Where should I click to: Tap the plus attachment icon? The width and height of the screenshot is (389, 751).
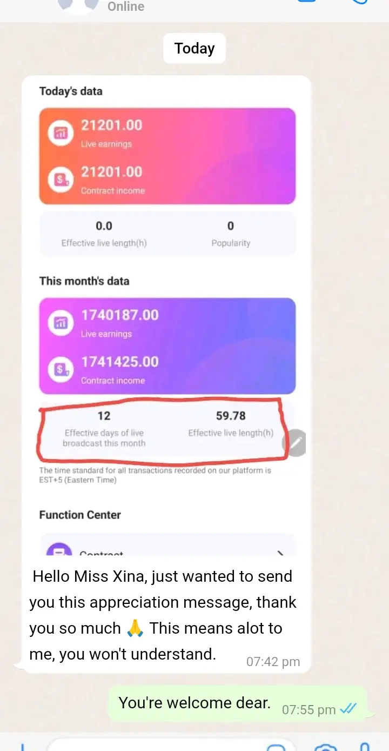click(x=22, y=746)
